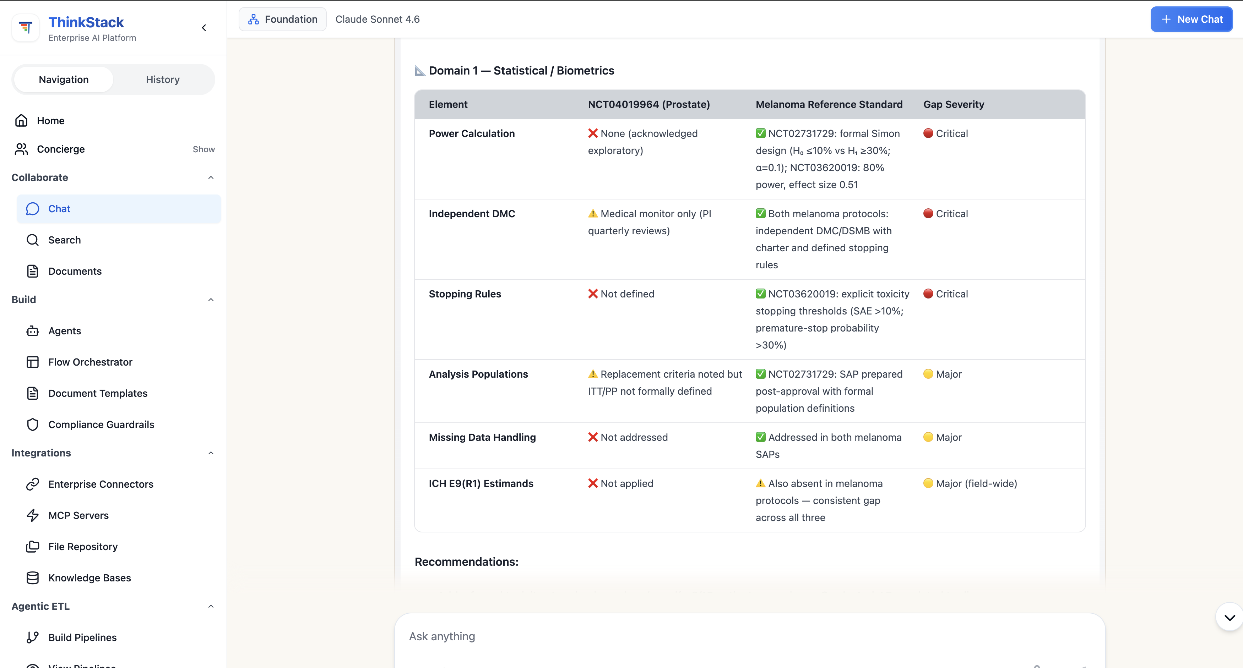Click the Stopping Rules row label
The height and width of the screenshot is (668, 1243).
(x=465, y=294)
